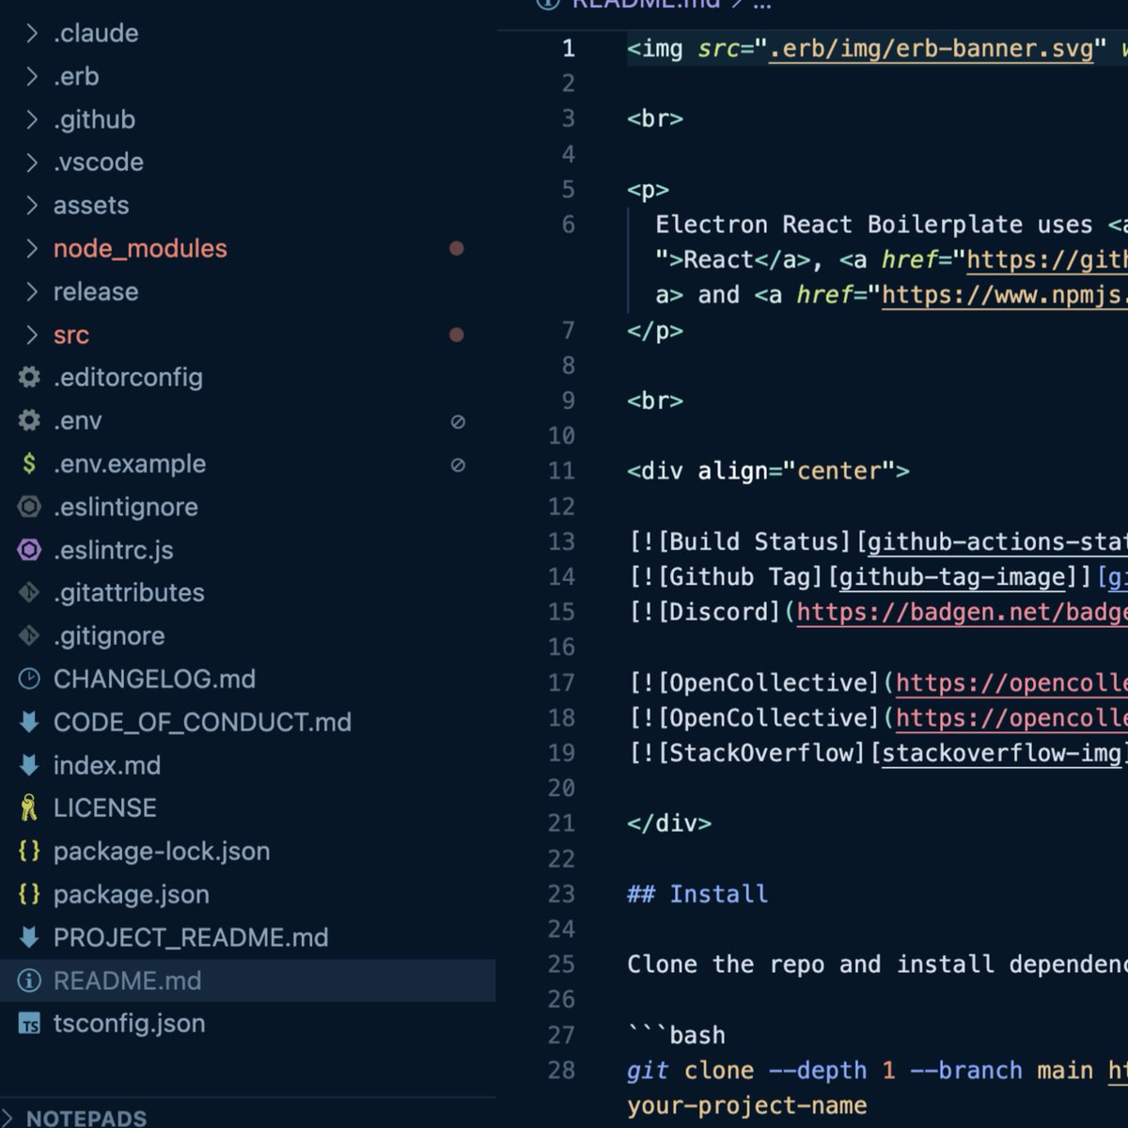Open the assets folder
Image resolution: width=1128 pixels, height=1128 pixels.
(x=91, y=206)
